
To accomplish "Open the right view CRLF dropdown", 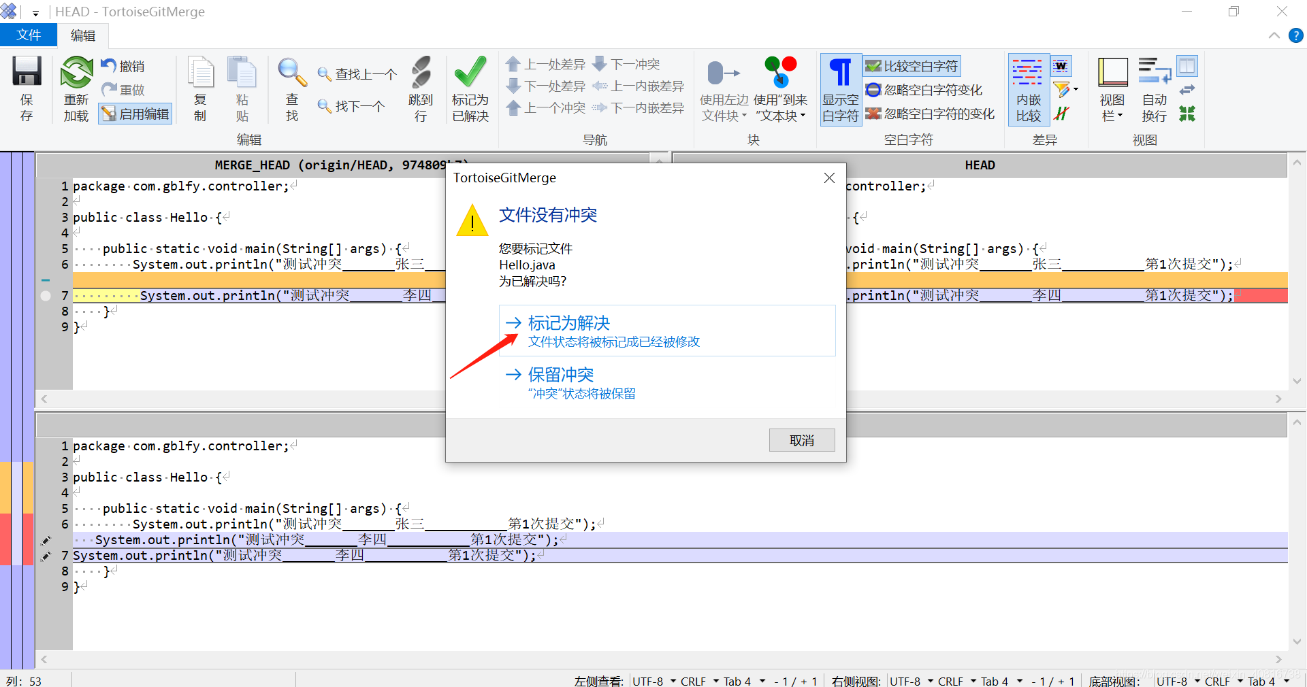I will [x=957, y=681].
